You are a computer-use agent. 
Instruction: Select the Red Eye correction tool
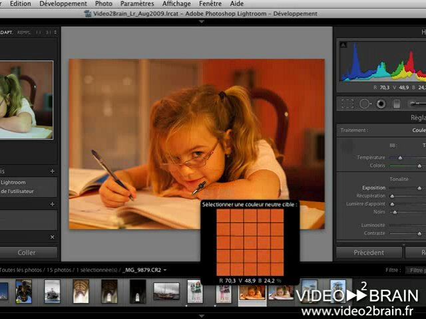tap(381, 104)
